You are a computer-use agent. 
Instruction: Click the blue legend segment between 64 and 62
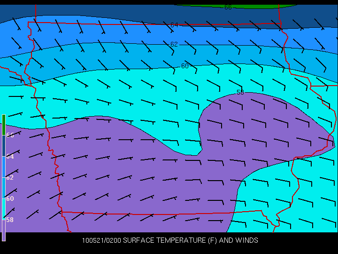[x=4, y=167]
